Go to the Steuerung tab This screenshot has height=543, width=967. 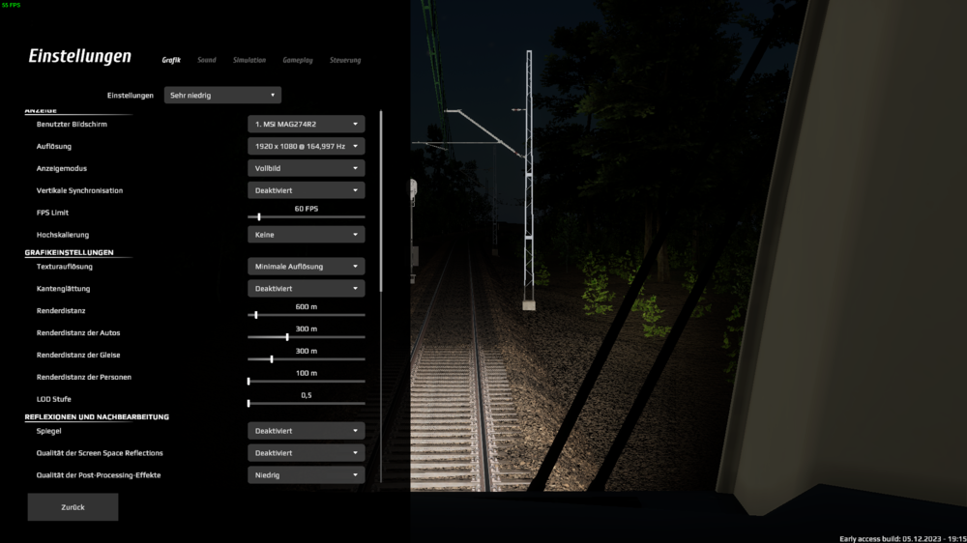point(345,60)
